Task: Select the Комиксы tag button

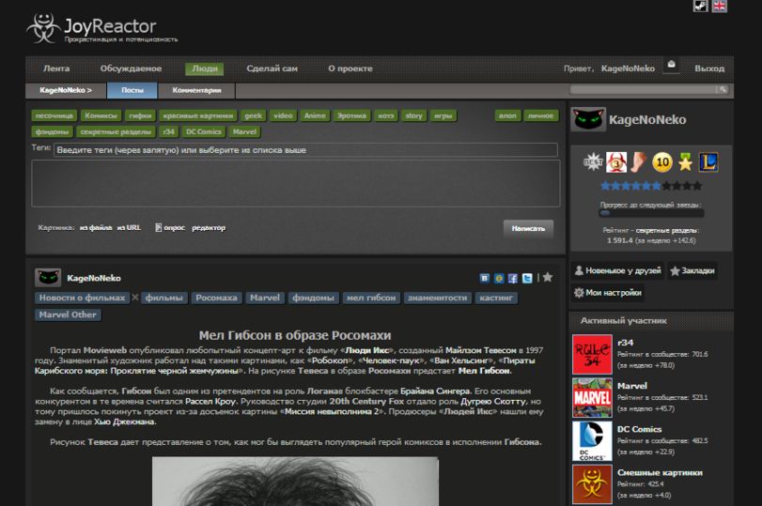Action: click(101, 115)
